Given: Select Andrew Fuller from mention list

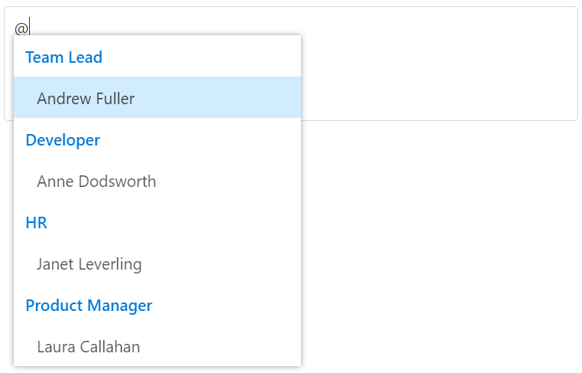Looking at the screenshot, I should pos(86,99).
